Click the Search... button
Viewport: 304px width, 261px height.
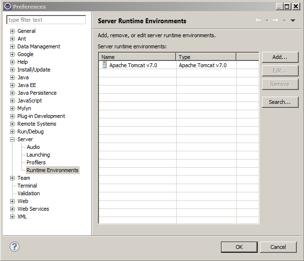280,102
